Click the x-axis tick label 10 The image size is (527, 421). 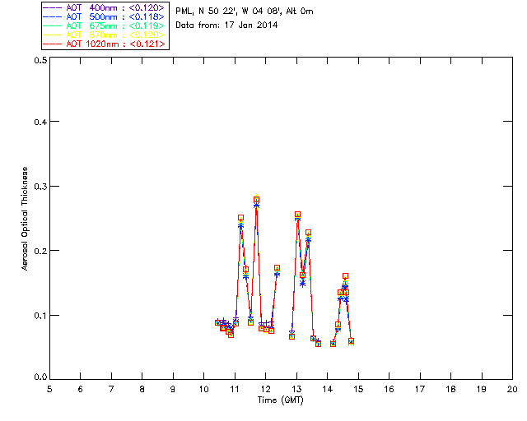[x=203, y=389]
